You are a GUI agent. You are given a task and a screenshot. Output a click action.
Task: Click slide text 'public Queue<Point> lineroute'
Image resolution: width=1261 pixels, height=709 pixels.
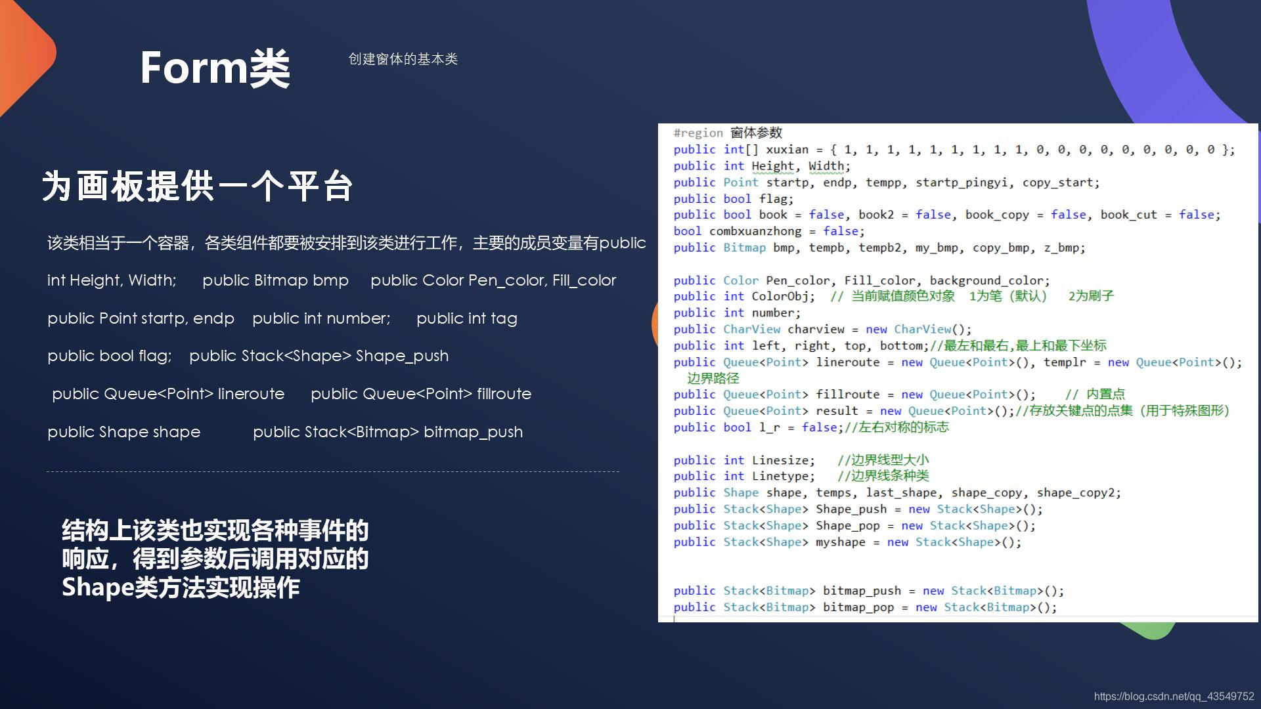click(168, 394)
